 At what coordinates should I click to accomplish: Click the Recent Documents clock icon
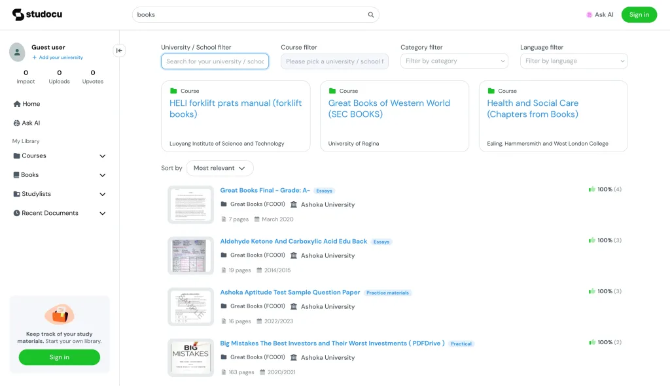coord(16,213)
